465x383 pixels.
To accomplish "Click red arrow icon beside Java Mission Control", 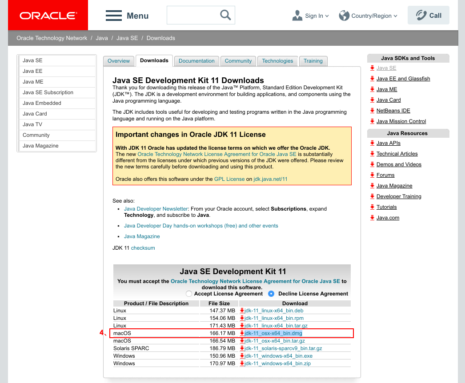I will [372, 121].
